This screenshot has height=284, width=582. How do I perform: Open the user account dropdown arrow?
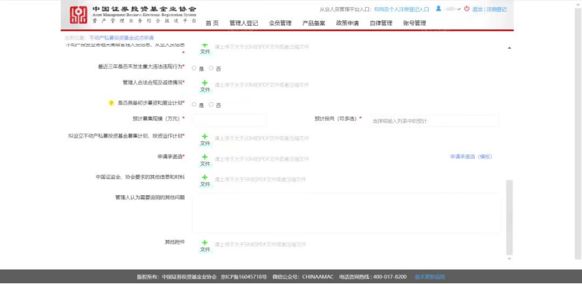click(459, 9)
